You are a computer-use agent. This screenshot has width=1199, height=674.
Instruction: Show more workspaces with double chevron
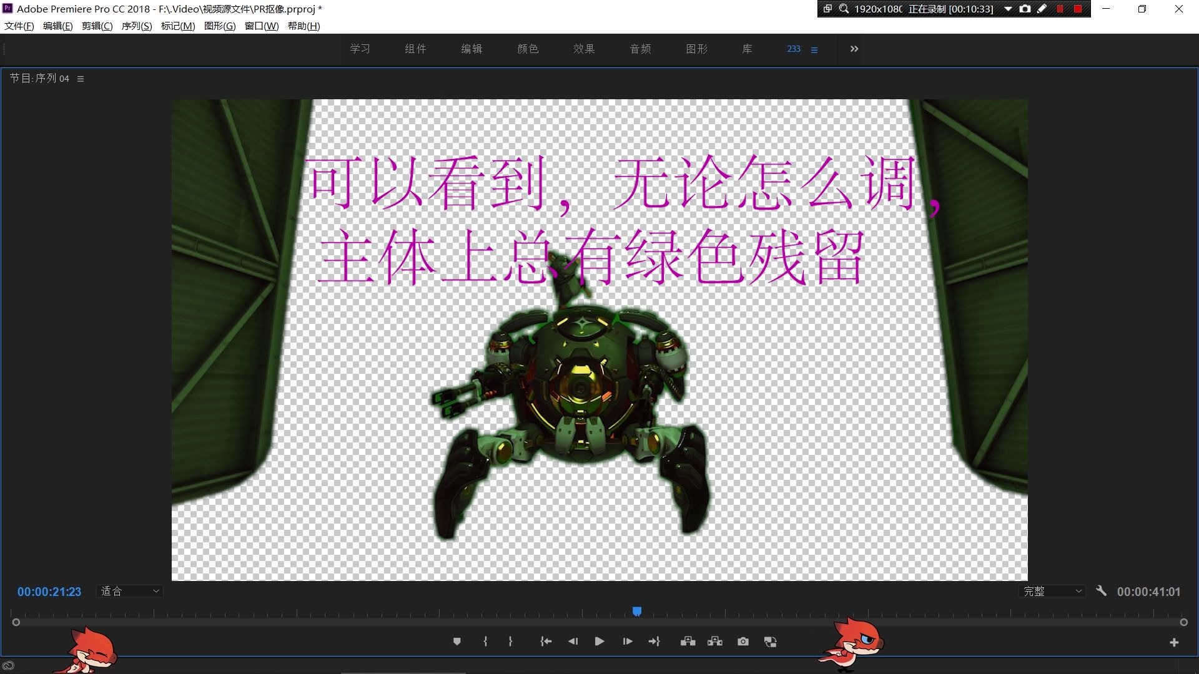[854, 49]
